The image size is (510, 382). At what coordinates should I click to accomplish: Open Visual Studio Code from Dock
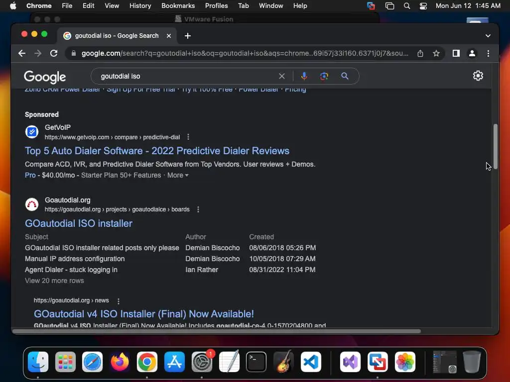tap(311, 362)
